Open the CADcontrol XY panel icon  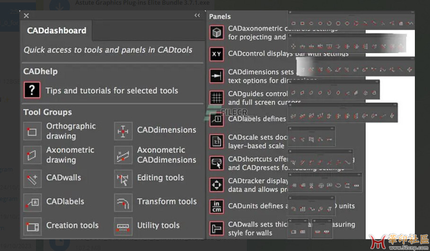[217, 54]
